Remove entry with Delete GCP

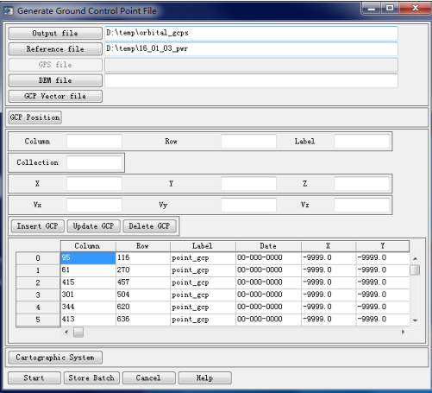(x=149, y=226)
